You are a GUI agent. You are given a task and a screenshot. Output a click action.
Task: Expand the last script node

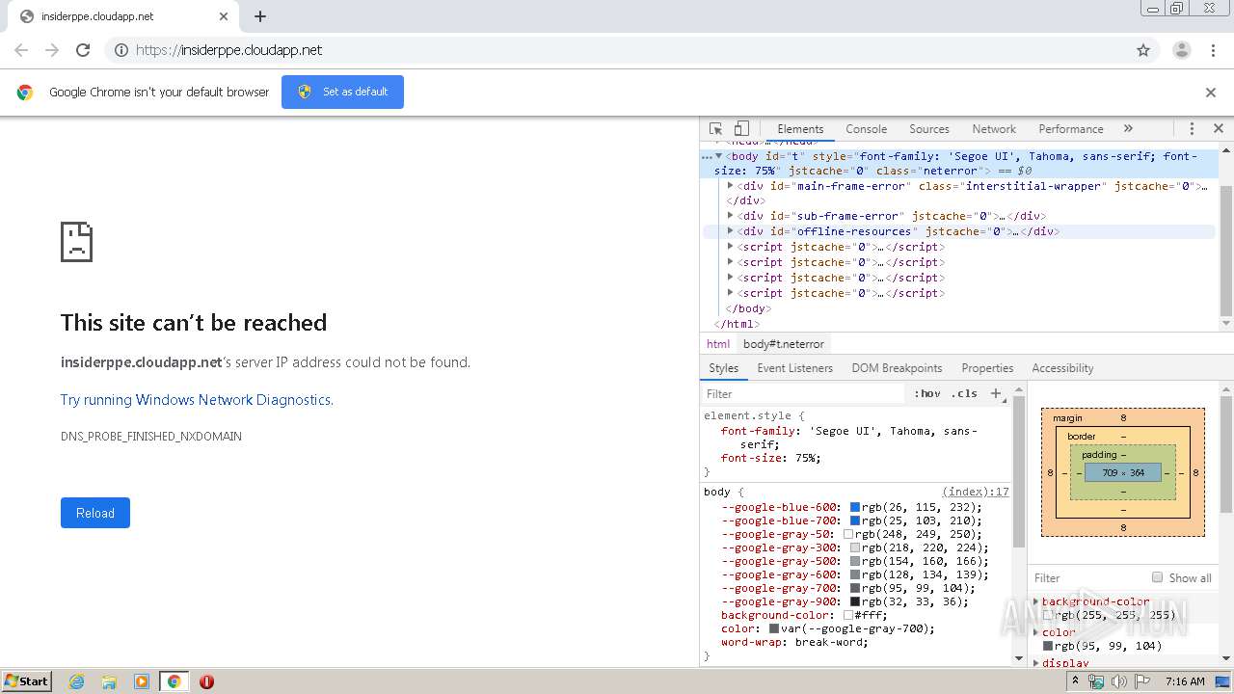(730, 293)
